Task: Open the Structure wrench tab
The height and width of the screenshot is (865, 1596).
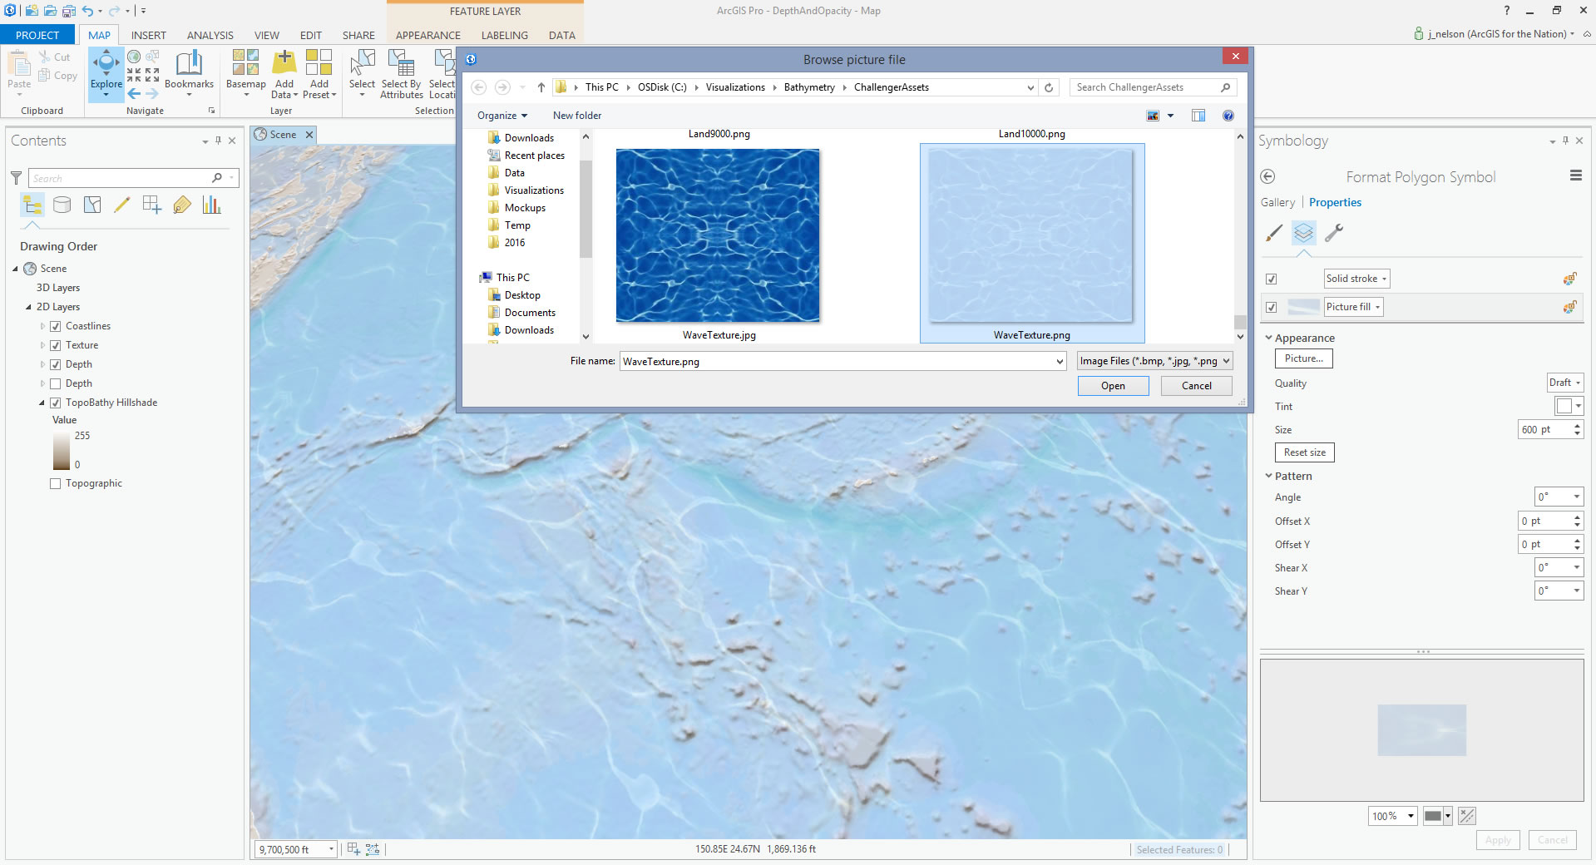Action: click(x=1334, y=233)
